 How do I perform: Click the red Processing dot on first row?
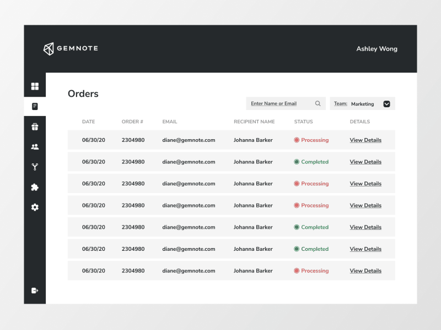[x=297, y=140]
